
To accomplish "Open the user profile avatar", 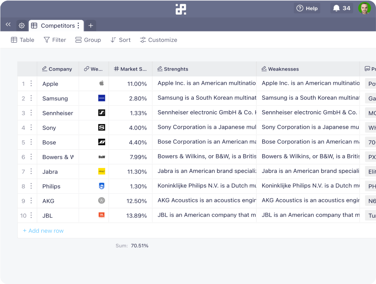I will [x=365, y=8].
